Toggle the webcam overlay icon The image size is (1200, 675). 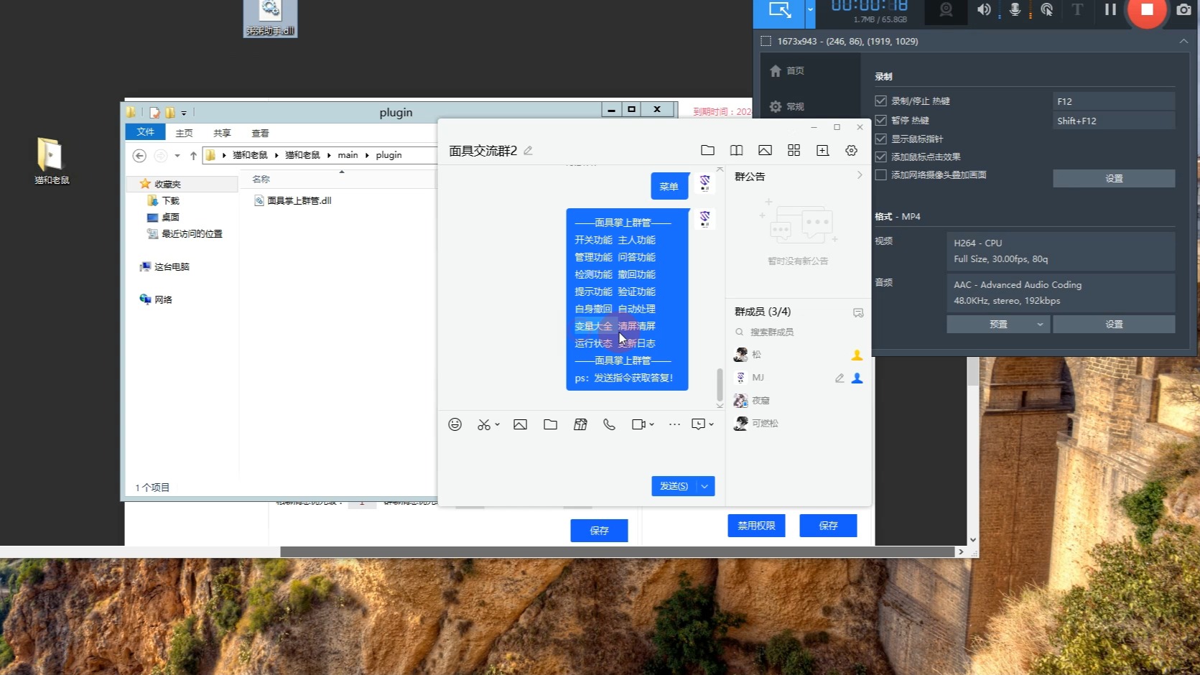click(x=946, y=9)
